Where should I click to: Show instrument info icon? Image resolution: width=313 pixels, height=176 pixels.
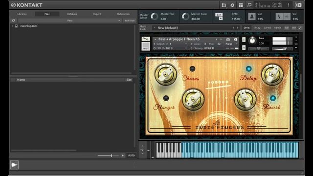(236, 39)
